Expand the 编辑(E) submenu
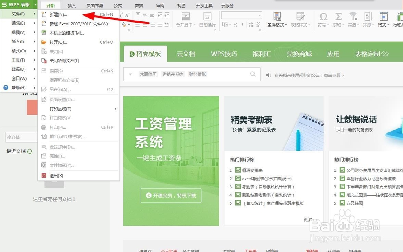This screenshot has height=252, width=403. [x=34, y=23]
